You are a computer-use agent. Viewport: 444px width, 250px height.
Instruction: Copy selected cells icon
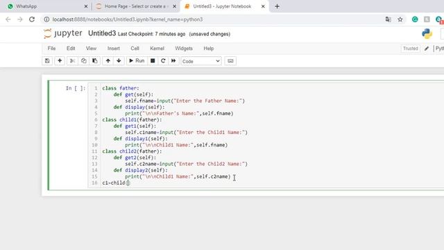pyautogui.click(x=84, y=61)
